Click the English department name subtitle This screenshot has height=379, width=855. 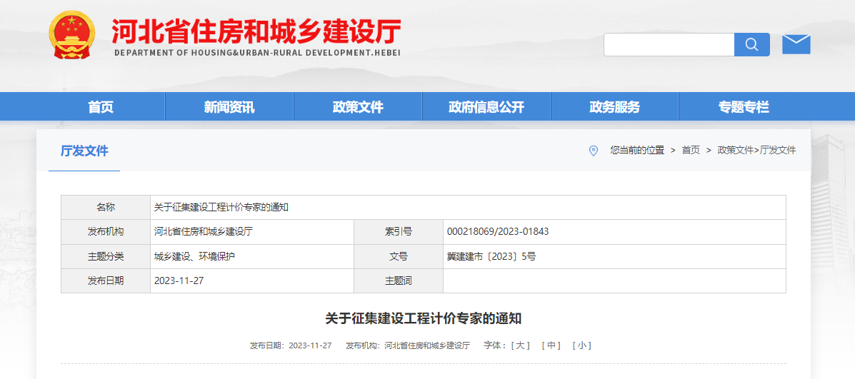pos(257,53)
